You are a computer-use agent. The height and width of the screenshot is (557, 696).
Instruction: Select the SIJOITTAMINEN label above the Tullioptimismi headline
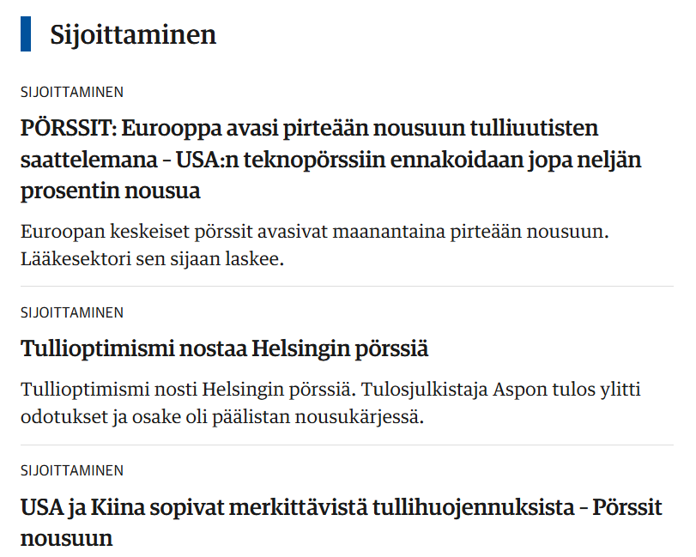pyautogui.click(x=72, y=313)
